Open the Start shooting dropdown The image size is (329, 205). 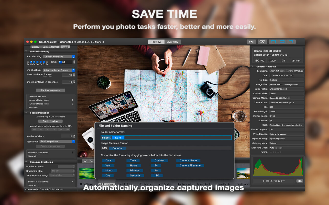tap(59, 56)
